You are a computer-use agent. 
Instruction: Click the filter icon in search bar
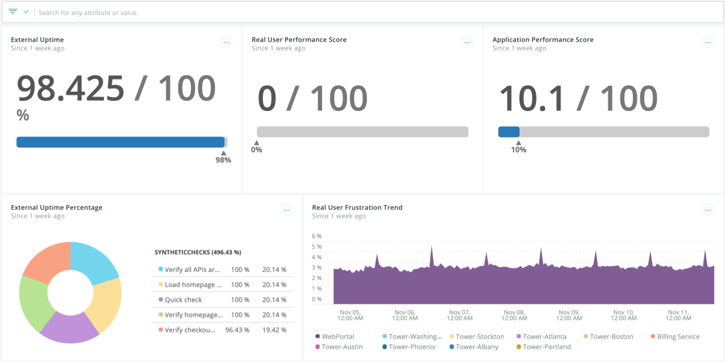pyautogui.click(x=13, y=12)
